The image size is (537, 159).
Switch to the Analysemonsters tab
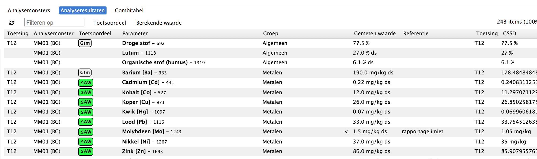[x=29, y=10]
